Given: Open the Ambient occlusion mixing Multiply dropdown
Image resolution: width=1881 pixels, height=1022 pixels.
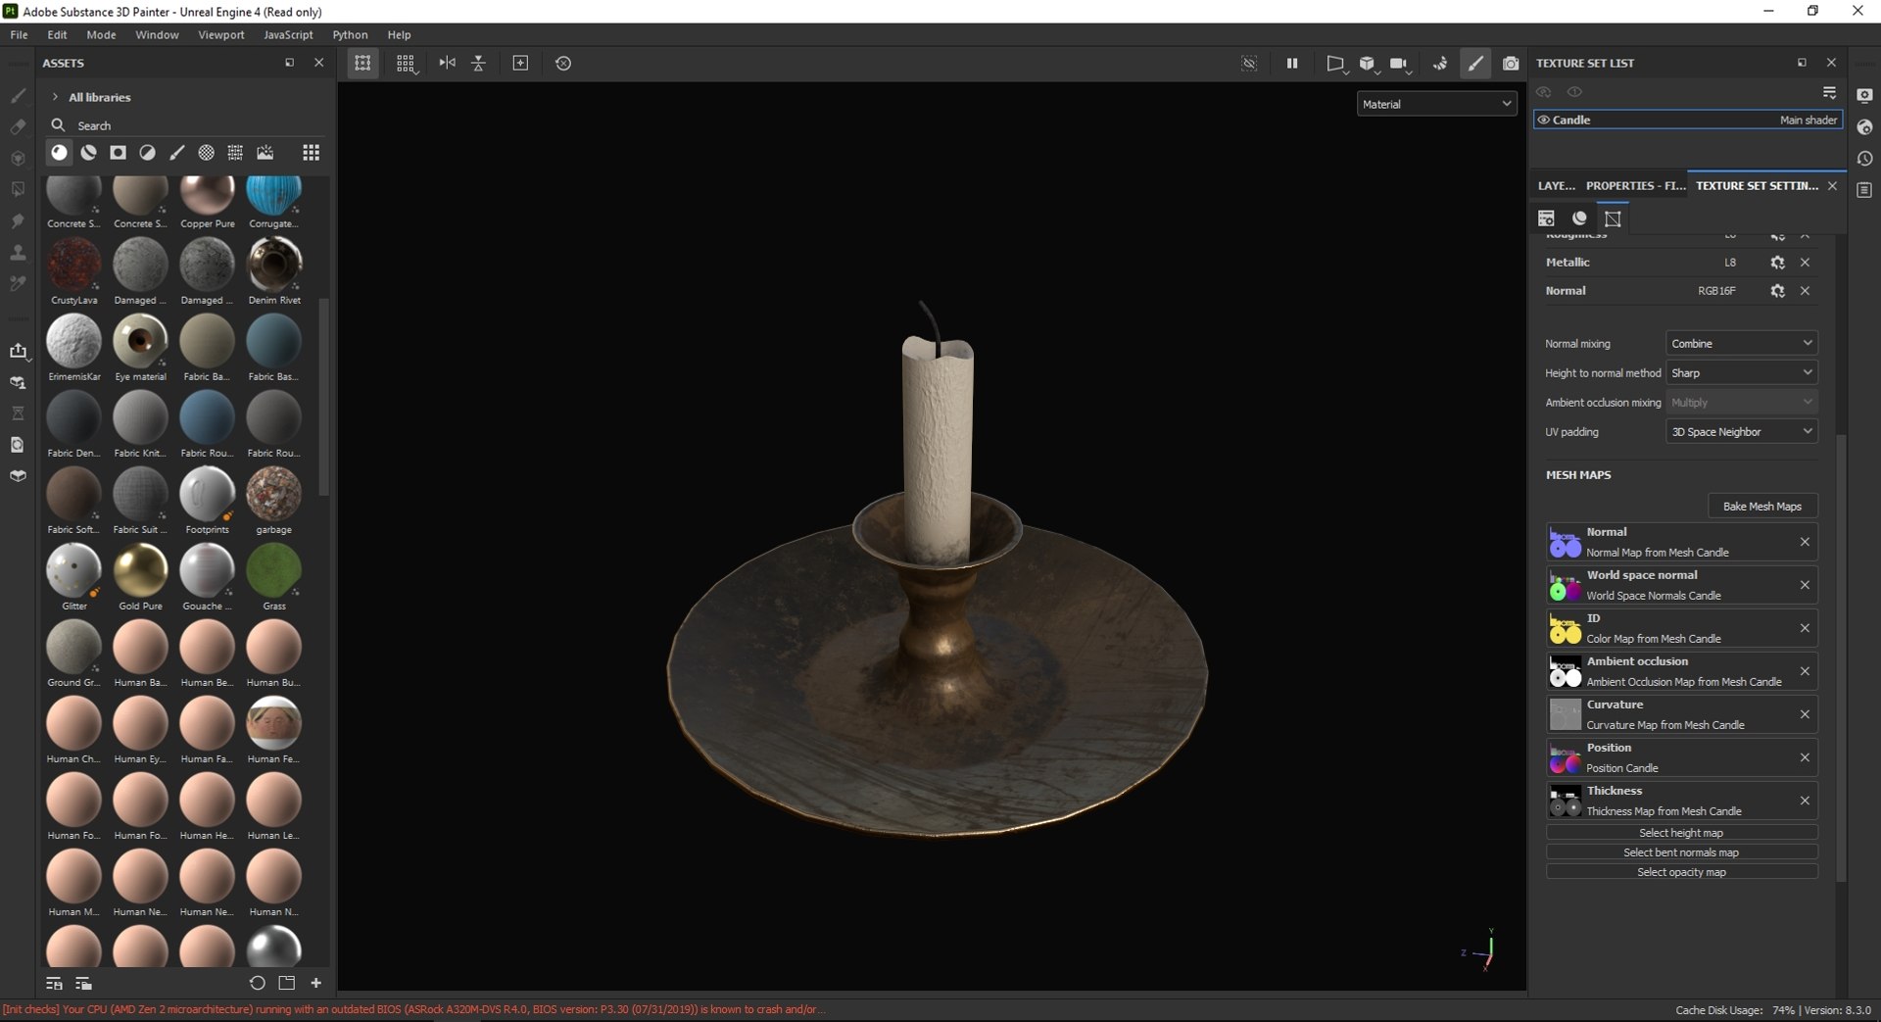Looking at the screenshot, I should (x=1742, y=402).
